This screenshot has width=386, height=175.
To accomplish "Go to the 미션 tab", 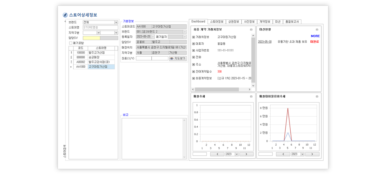I will click(x=278, y=22).
